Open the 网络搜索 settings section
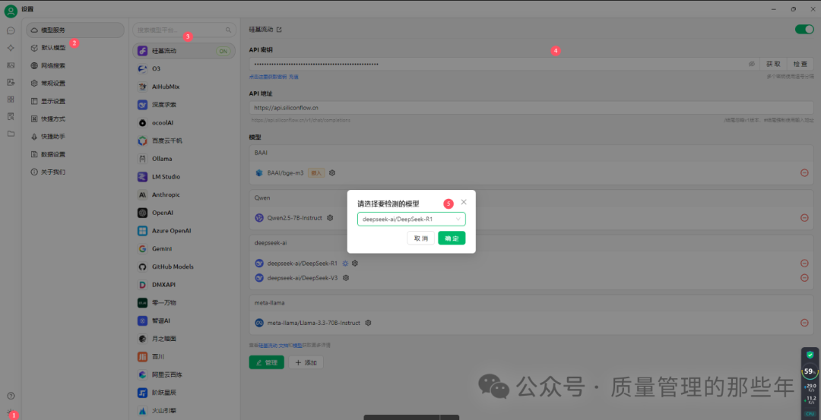Screen dimensions: 821x420 click(74, 65)
